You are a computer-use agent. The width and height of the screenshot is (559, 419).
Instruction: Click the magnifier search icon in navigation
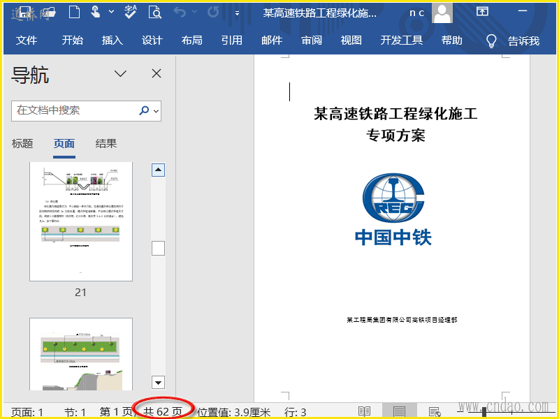pyautogui.click(x=144, y=111)
